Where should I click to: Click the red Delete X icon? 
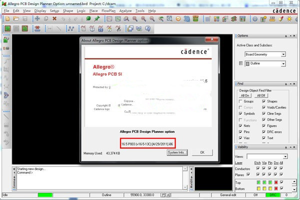point(54,19)
